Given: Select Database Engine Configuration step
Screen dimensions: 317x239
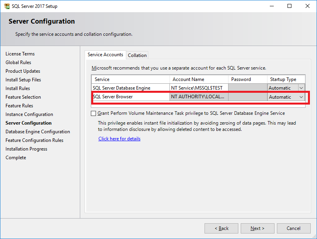Looking at the screenshot, I should coord(38,132).
